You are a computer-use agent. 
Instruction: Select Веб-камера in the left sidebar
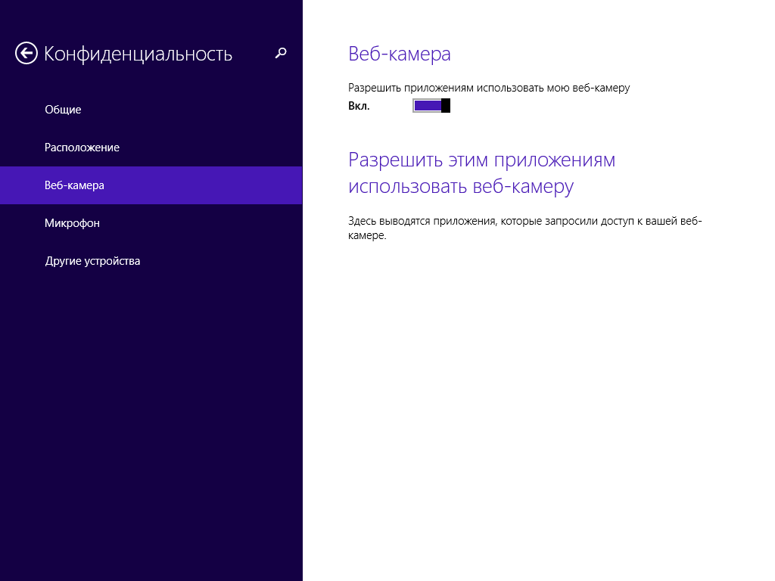tap(74, 185)
